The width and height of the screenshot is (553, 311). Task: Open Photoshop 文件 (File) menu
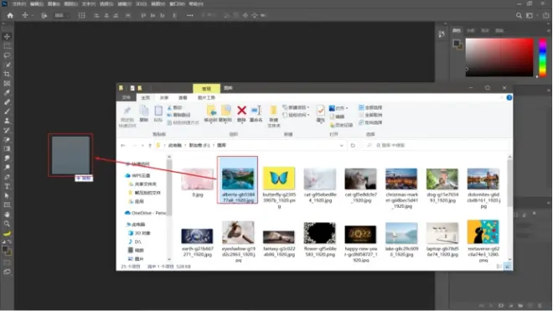19,4
